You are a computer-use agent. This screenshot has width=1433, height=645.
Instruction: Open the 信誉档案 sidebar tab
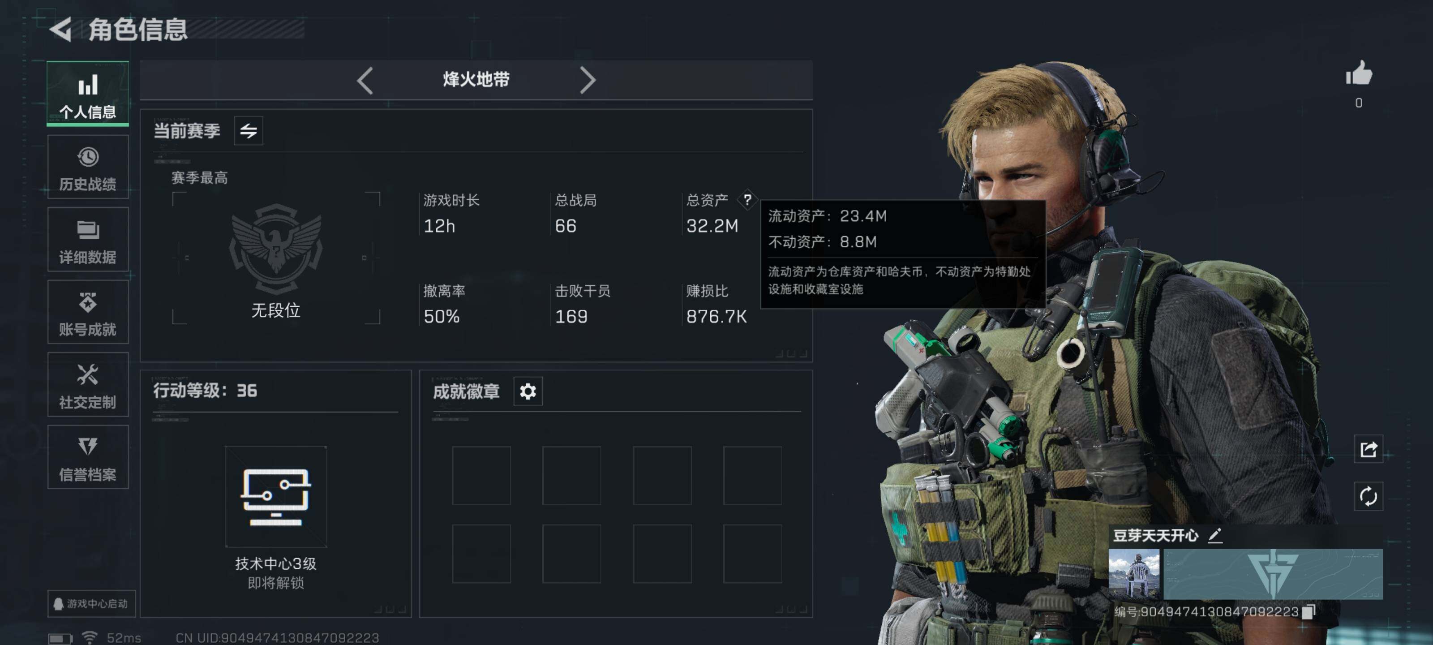click(x=88, y=457)
